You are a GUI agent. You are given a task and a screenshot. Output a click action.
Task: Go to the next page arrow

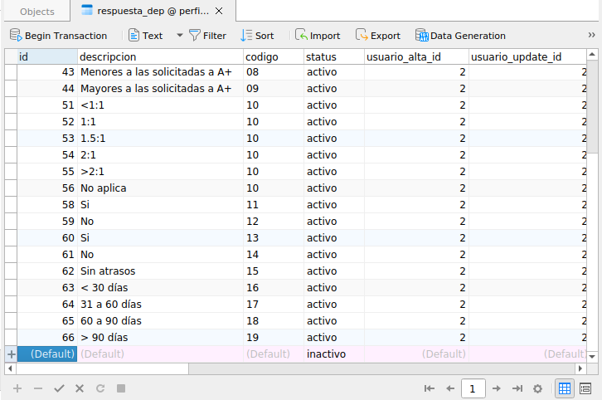(496, 388)
